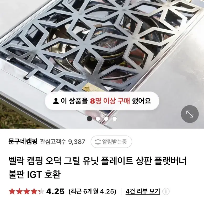Click the 관심고객수 9,387 follower count

pyautogui.click(x=62, y=142)
